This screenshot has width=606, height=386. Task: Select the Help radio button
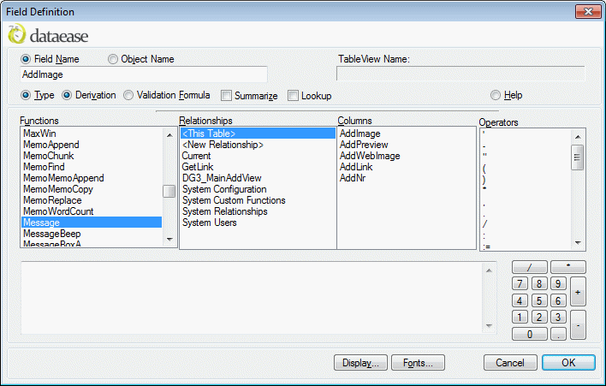pyautogui.click(x=496, y=95)
